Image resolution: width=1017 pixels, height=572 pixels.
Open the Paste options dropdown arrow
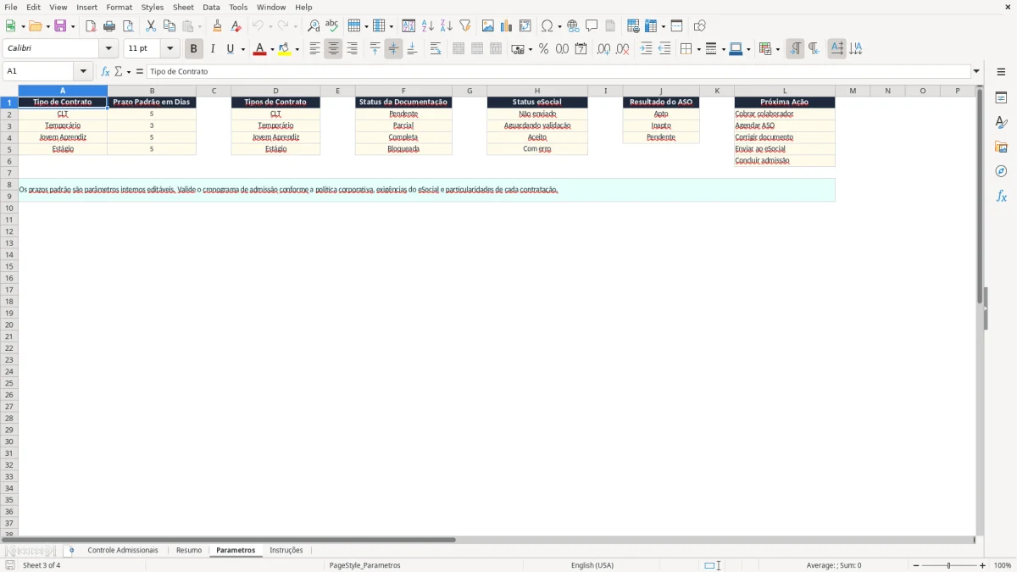pos(200,26)
